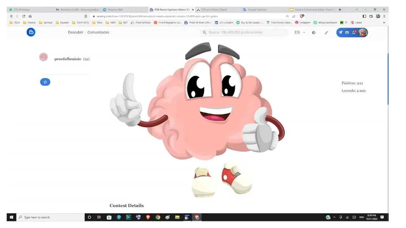Click the taskbar search box
406x228 pixels.
pos(50,217)
